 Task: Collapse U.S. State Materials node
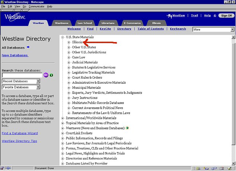62,37
